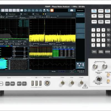This screenshot has width=111, height=111.
Task: Select the yellow spectrum trace diagram
Action: click(x=52, y=30)
